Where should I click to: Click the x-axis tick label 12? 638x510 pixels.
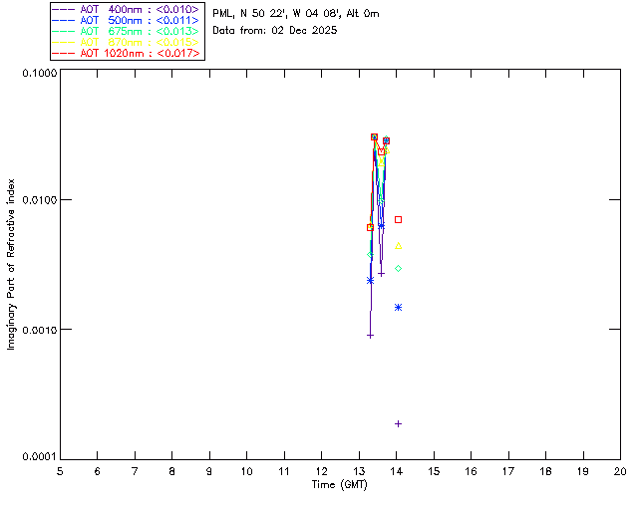321,471
